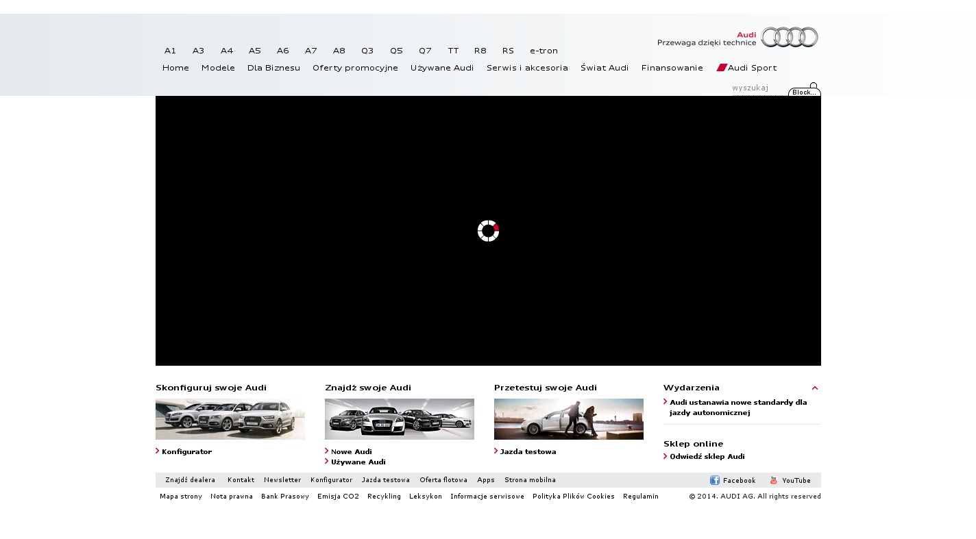Select the e-tron model link
This screenshot has width=976, height=539.
point(544,51)
